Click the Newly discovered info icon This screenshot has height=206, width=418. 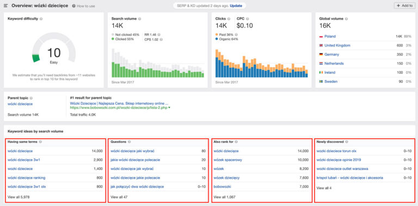coord(347,142)
